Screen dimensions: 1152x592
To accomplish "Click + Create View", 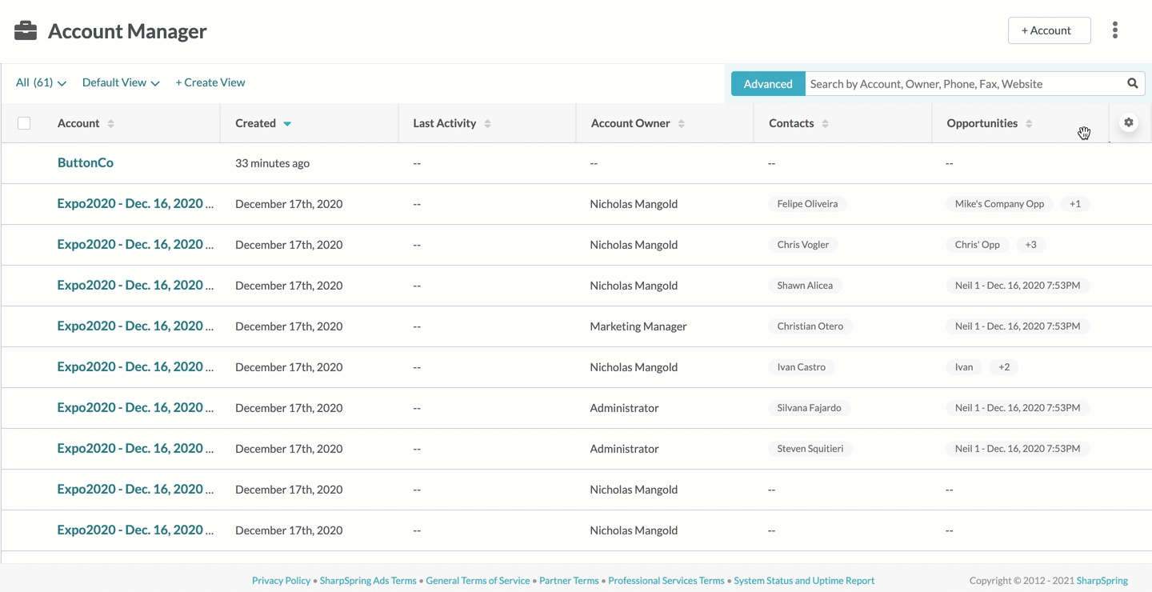I will (x=210, y=82).
